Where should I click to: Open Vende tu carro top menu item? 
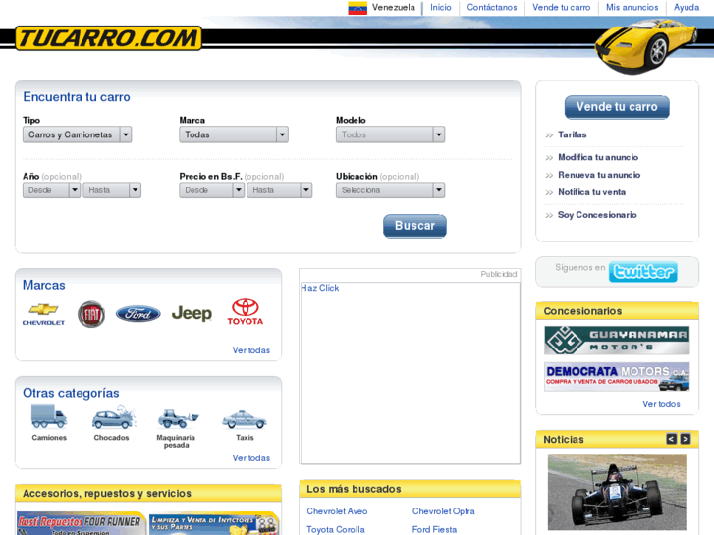[x=562, y=7]
